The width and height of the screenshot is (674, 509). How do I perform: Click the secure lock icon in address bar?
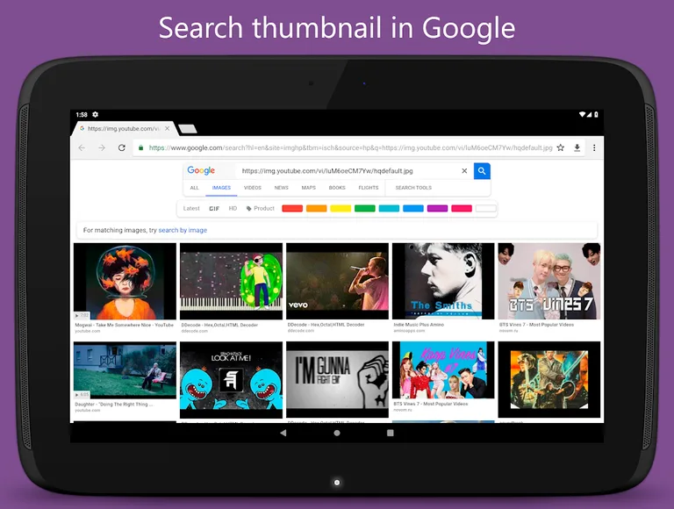pyautogui.click(x=140, y=148)
